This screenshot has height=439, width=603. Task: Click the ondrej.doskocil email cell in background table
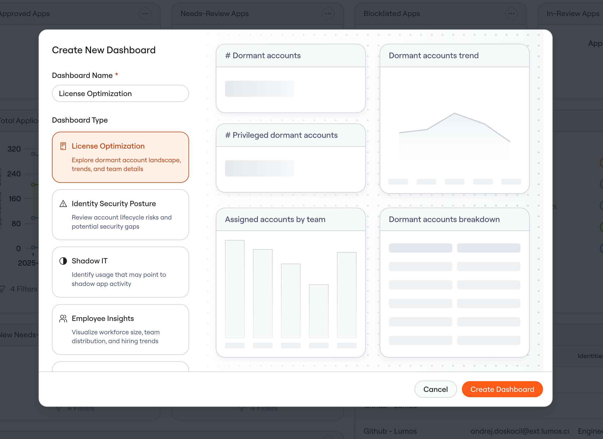pos(520,431)
